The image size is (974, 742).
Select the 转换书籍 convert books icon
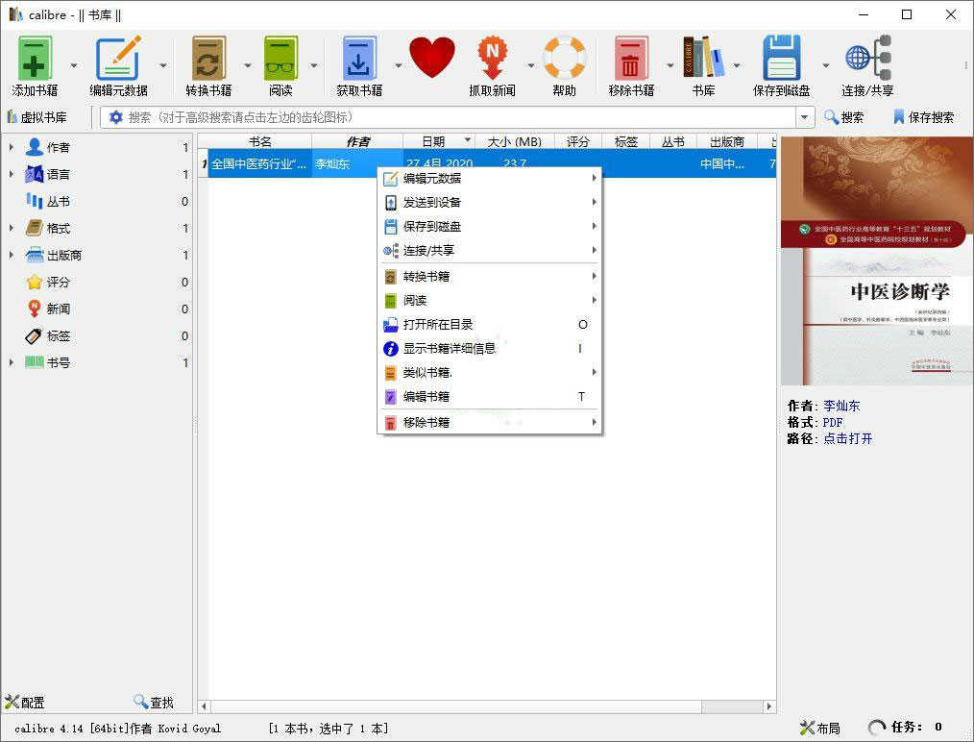point(208,60)
